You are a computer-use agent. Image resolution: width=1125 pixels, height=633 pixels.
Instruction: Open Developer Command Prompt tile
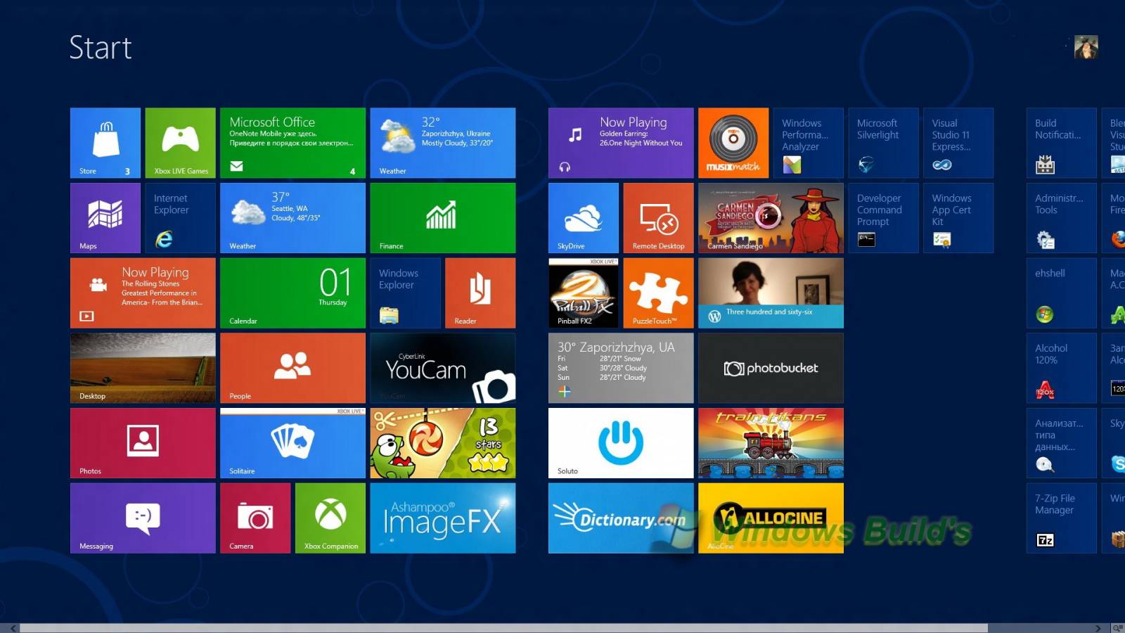[x=883, y=218]
